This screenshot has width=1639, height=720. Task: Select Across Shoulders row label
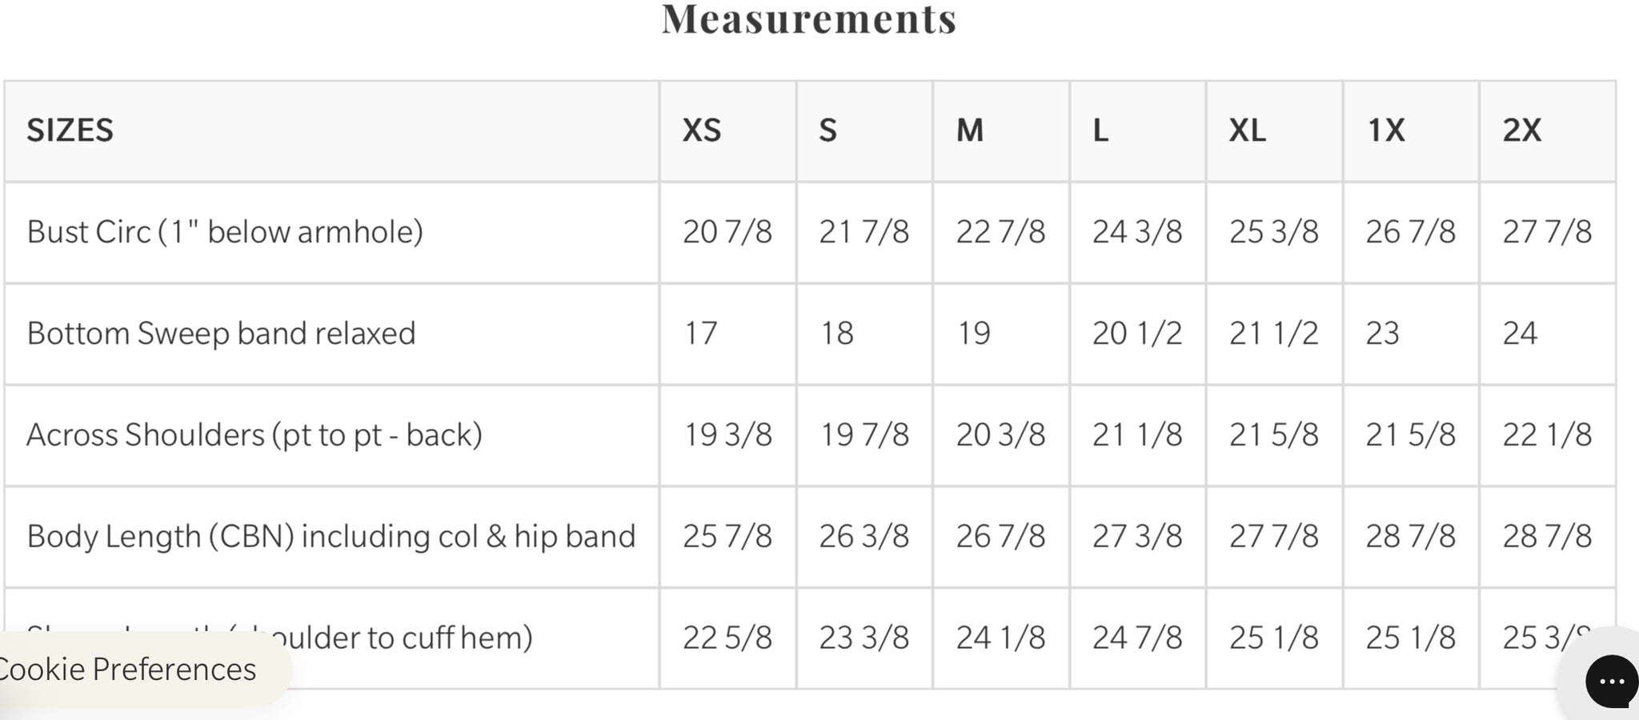[254, 435]
